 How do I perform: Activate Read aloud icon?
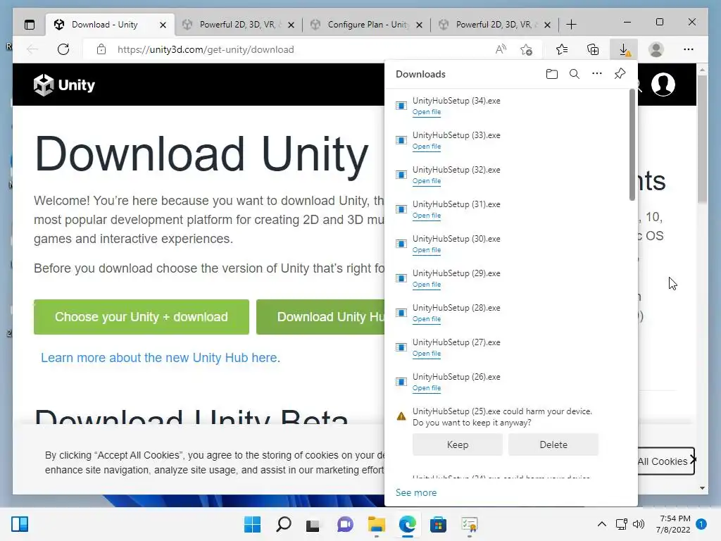(501, 49)
